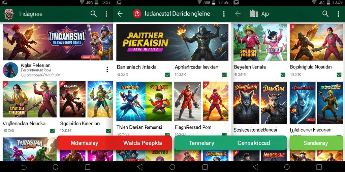
Task: Open search in the Indagnaa screen
Action: tap(94, 14)
